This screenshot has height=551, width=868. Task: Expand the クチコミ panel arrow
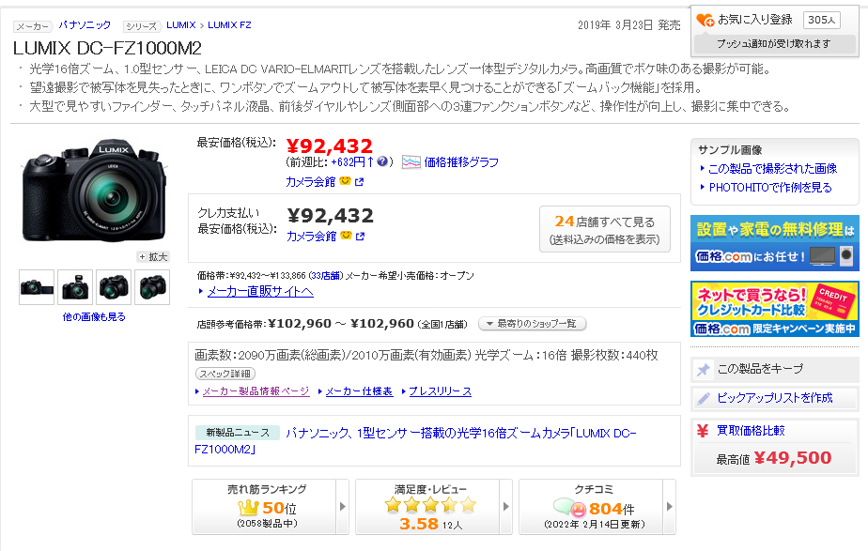coord(669,506)
